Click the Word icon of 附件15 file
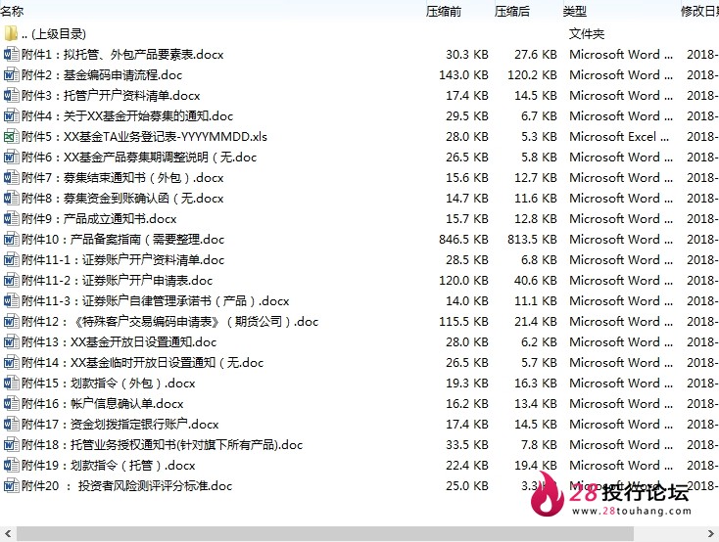This screenshot has height=542, width=719. coord(11,383)
